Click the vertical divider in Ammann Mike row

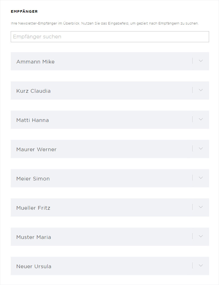coord(192,61)
